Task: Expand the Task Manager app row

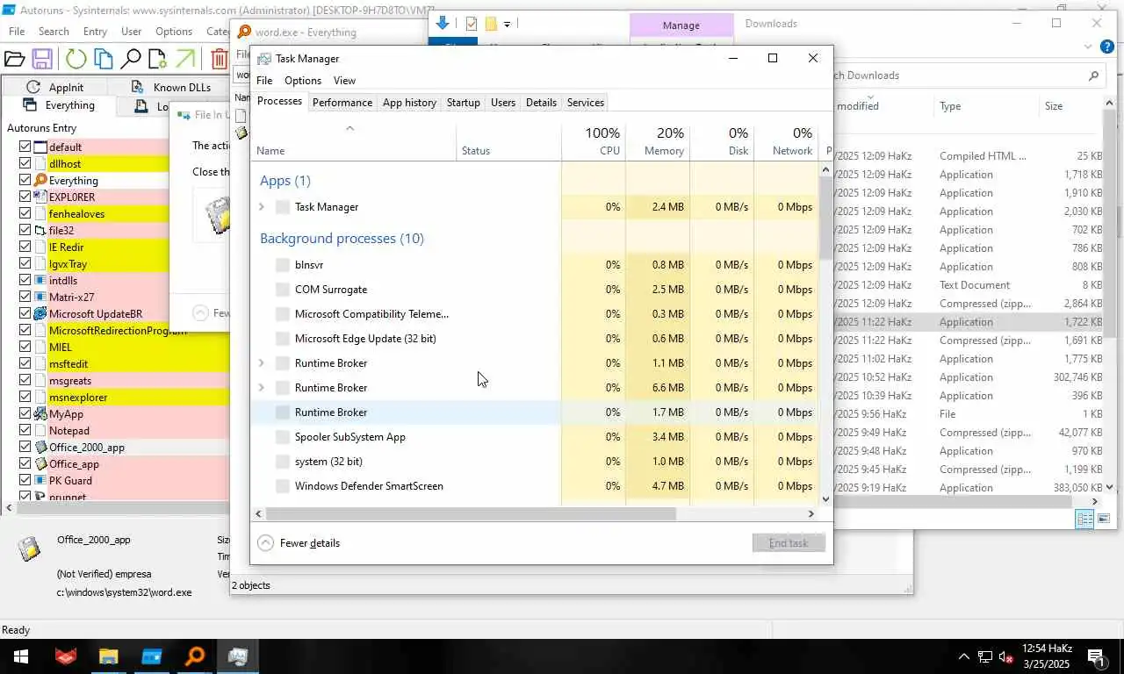Action: point(262,207)
